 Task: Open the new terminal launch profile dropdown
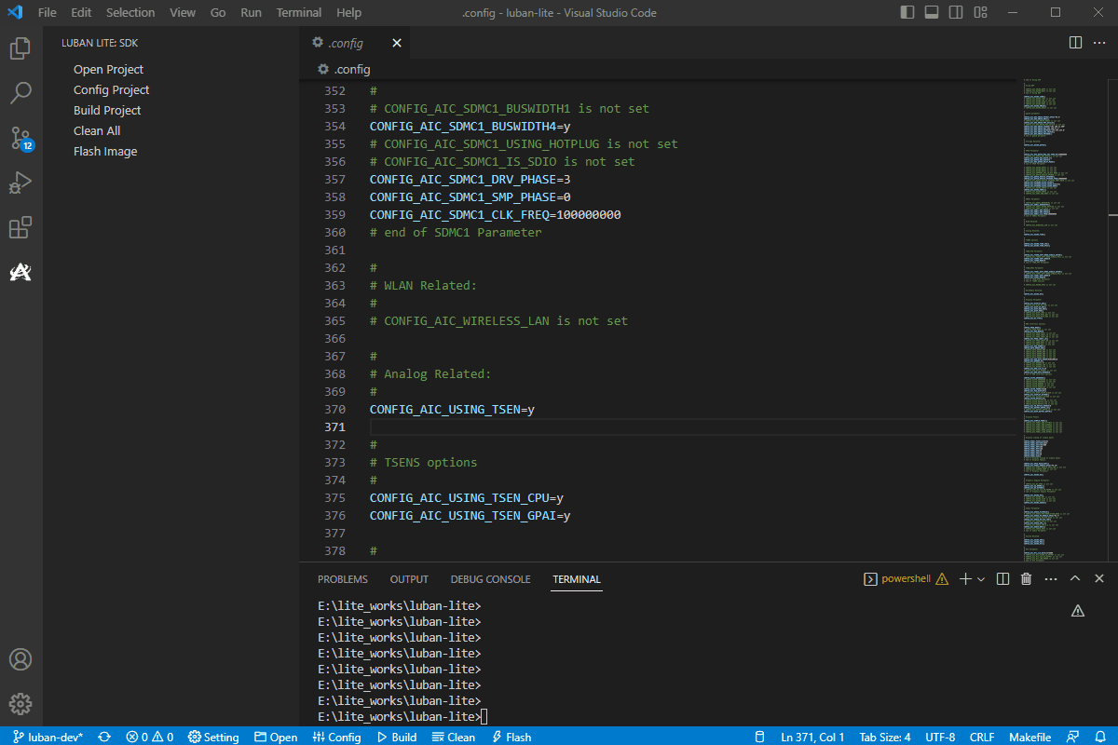tap(981, 579)
